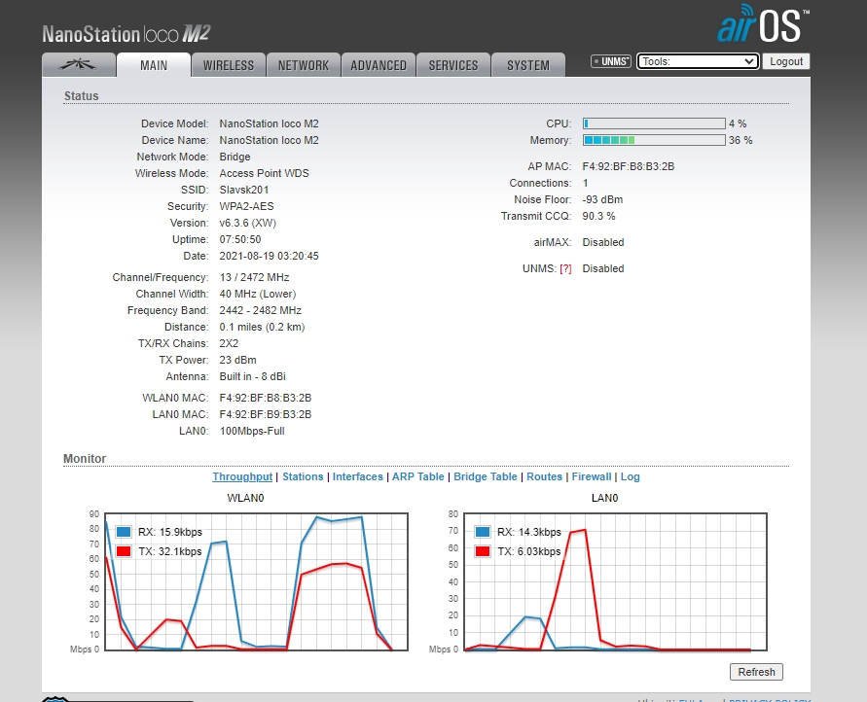Click the Date value 2021-08-19 03:20:45
This screenshot has width=867, height=702.
(269, 257)
